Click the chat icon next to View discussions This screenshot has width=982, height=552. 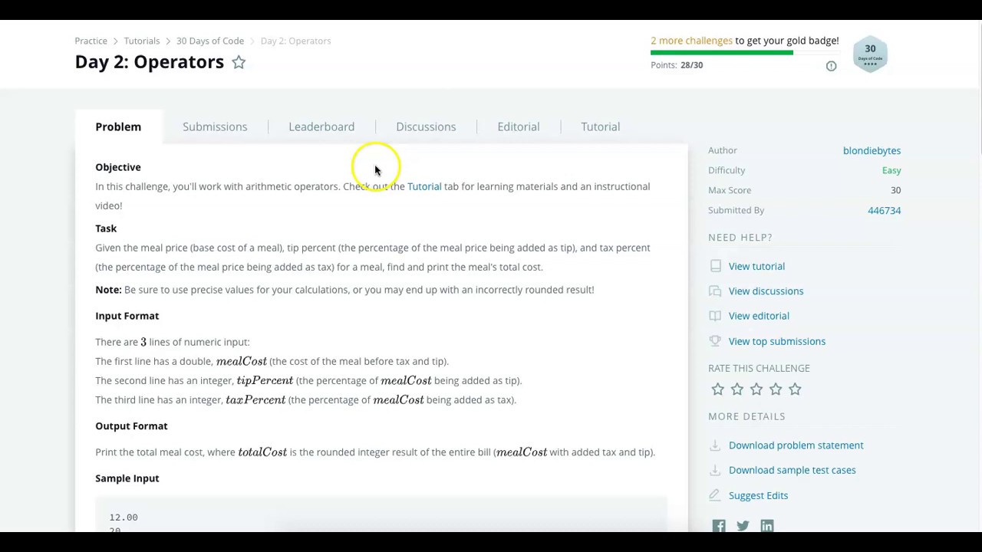pyautogui.click(x=715, y=291)
